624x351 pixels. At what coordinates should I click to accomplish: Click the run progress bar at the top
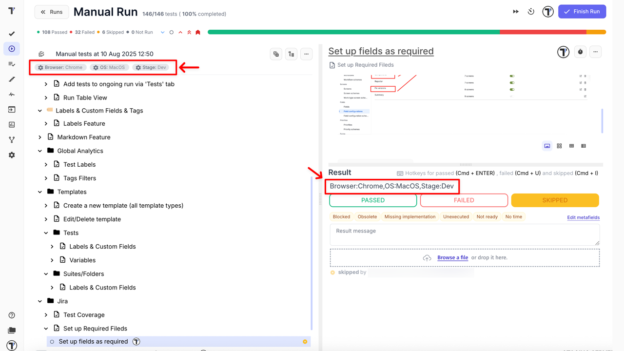click(x=407, y=31)
